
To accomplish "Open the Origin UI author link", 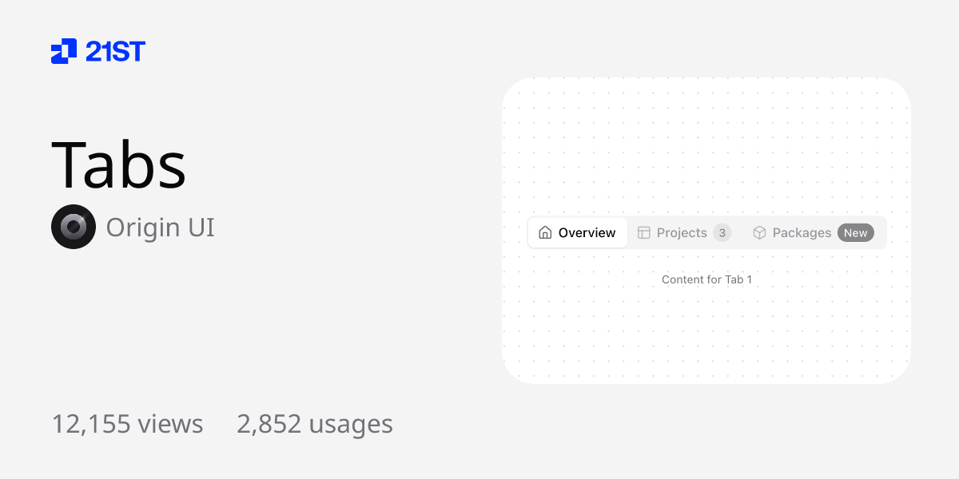I will click(159, 227).
